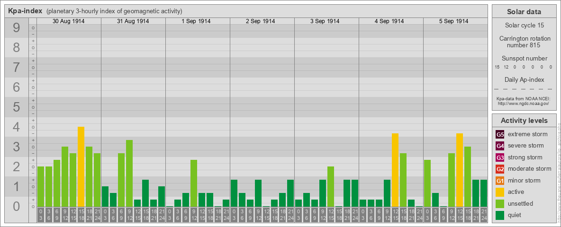Click the Solar data panel heading
This screenshot has height=227, width=561.
(524, 12)
